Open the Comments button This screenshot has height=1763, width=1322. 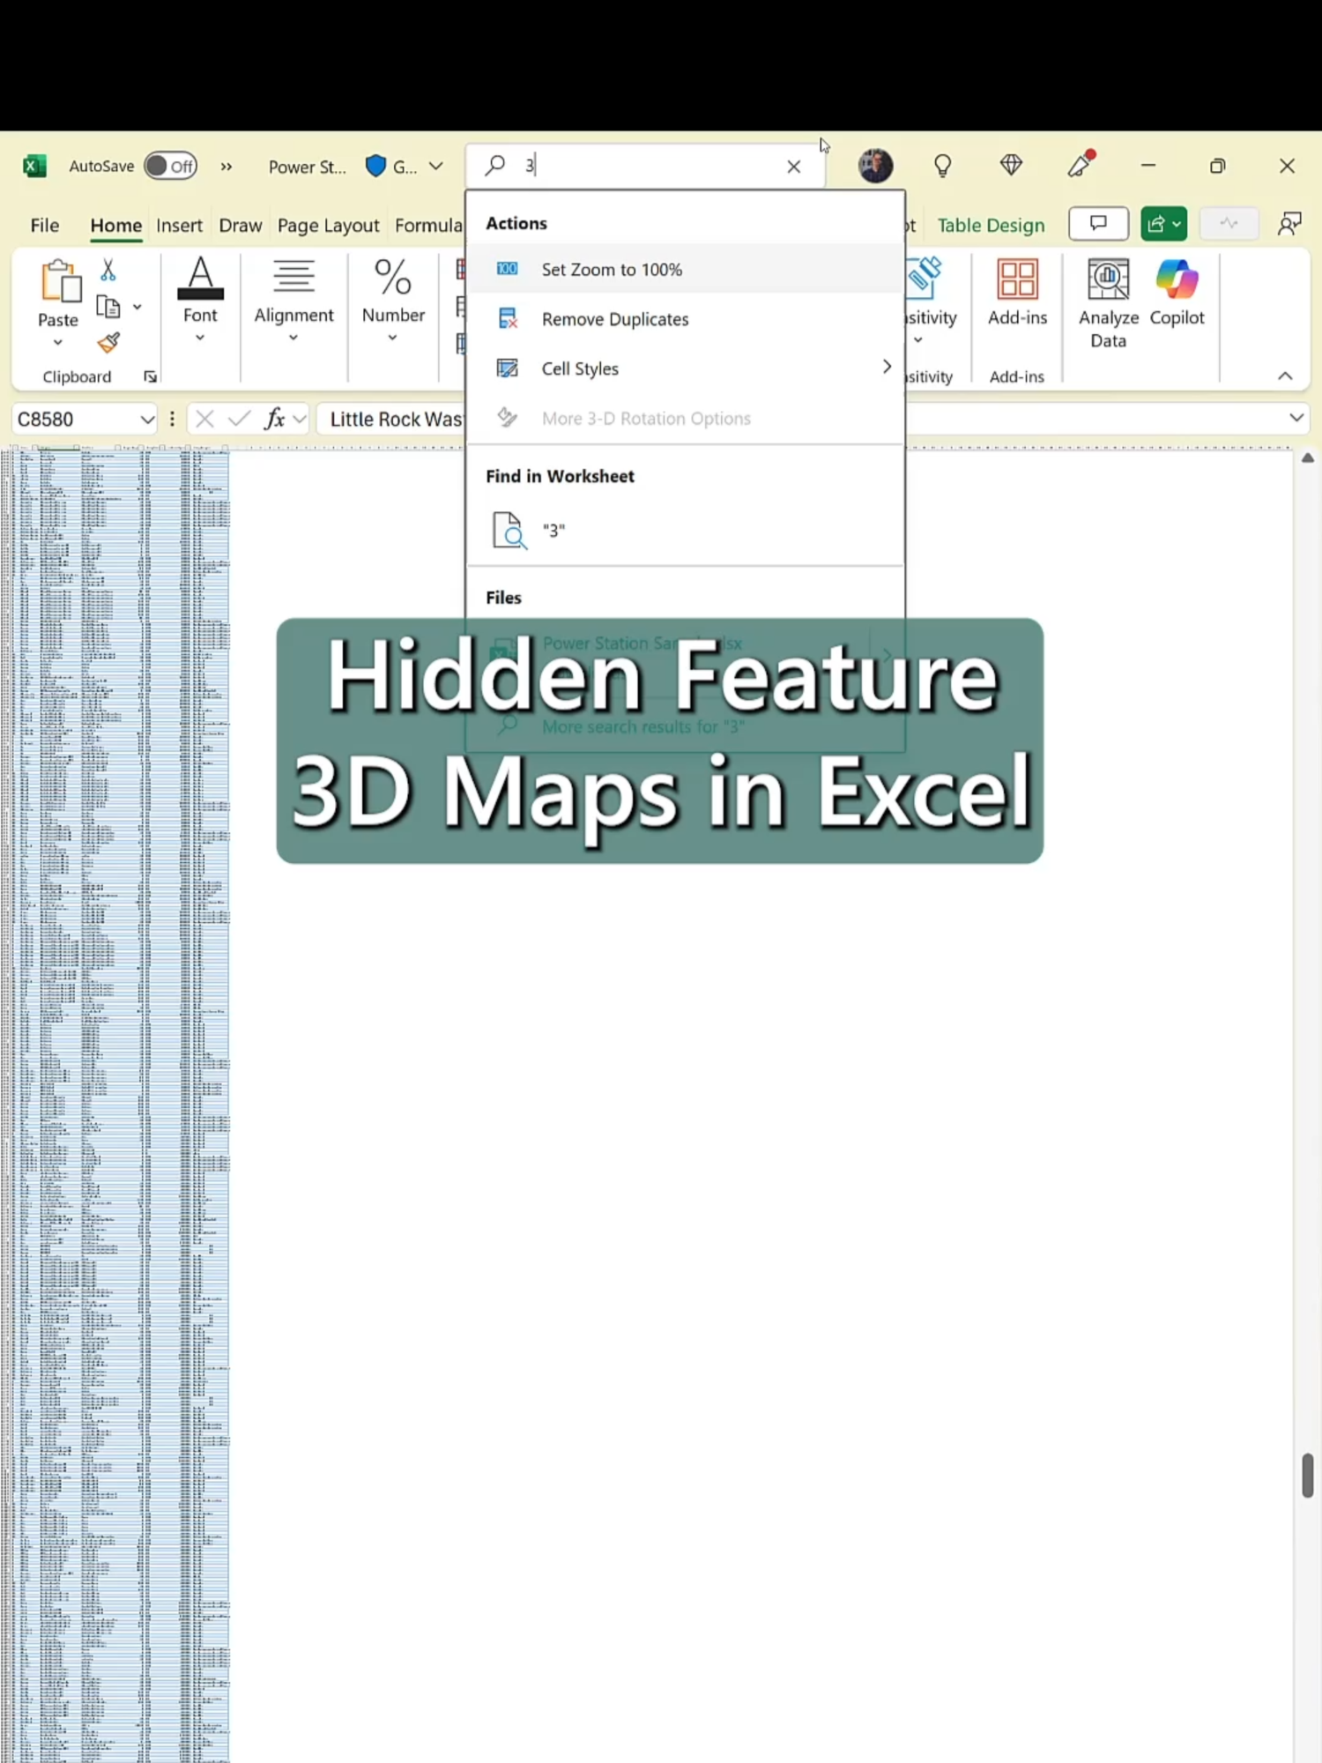click(x=1098, y=224)
